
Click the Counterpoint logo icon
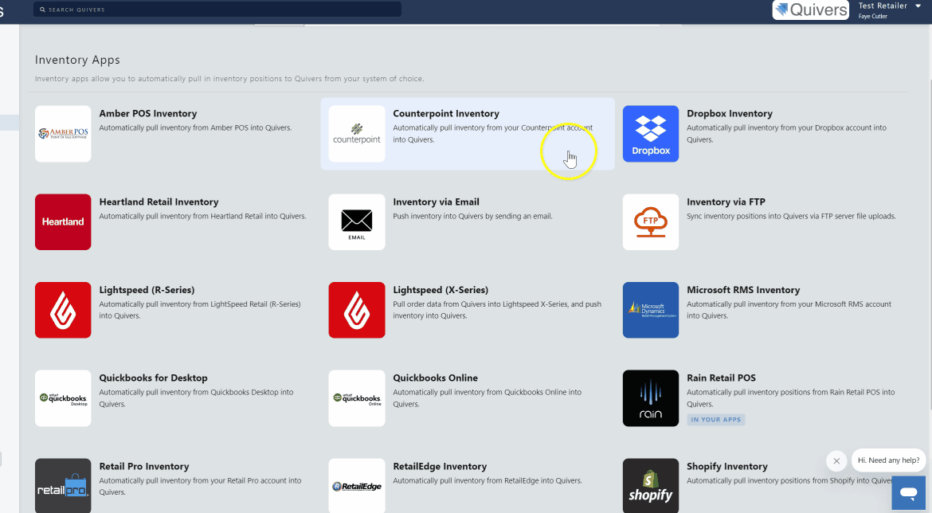pyautogui.click(x=357, y=134)
